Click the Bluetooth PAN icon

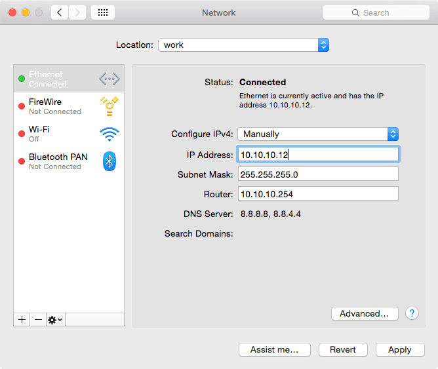(109, 161)
